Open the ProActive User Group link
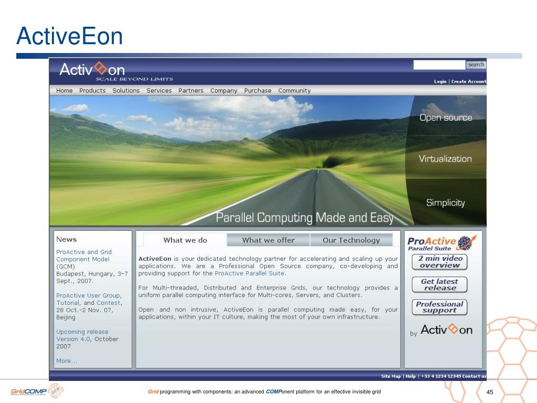Image resolution: width=537 pixels, height=403 pixels. (89, 295)
